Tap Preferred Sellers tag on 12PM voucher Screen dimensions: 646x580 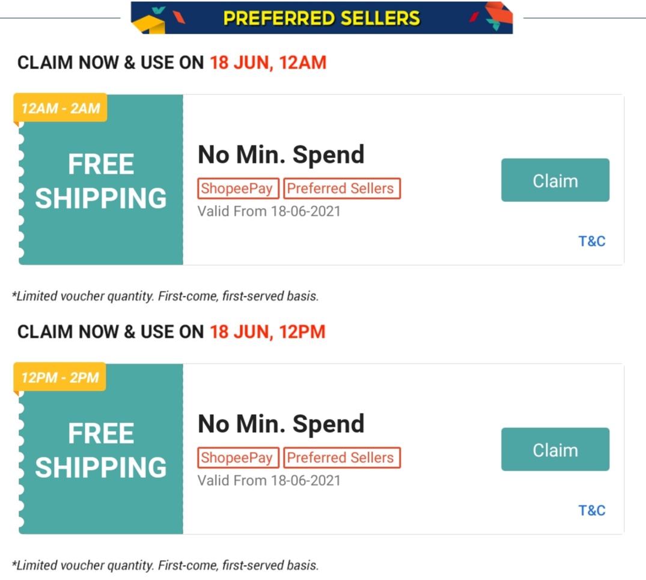click(341, 458)
